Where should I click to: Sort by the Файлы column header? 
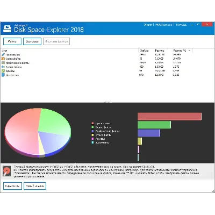(x=144, y=51)
